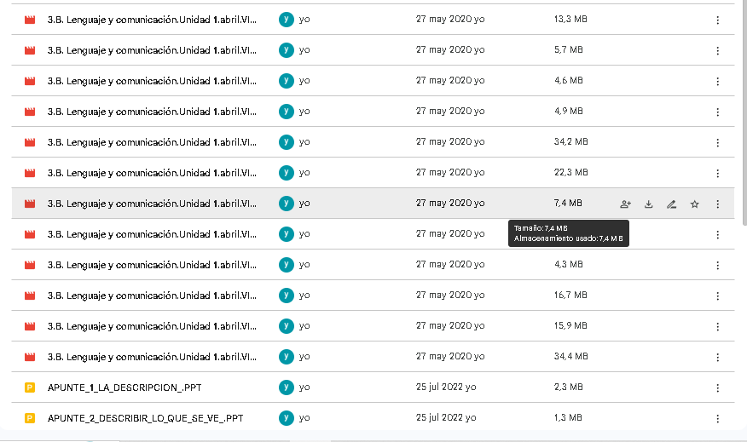Open three-dot menu for the 4,9 MB file
This screenshot has height=442, width=747.
click(x=717, y=112)
